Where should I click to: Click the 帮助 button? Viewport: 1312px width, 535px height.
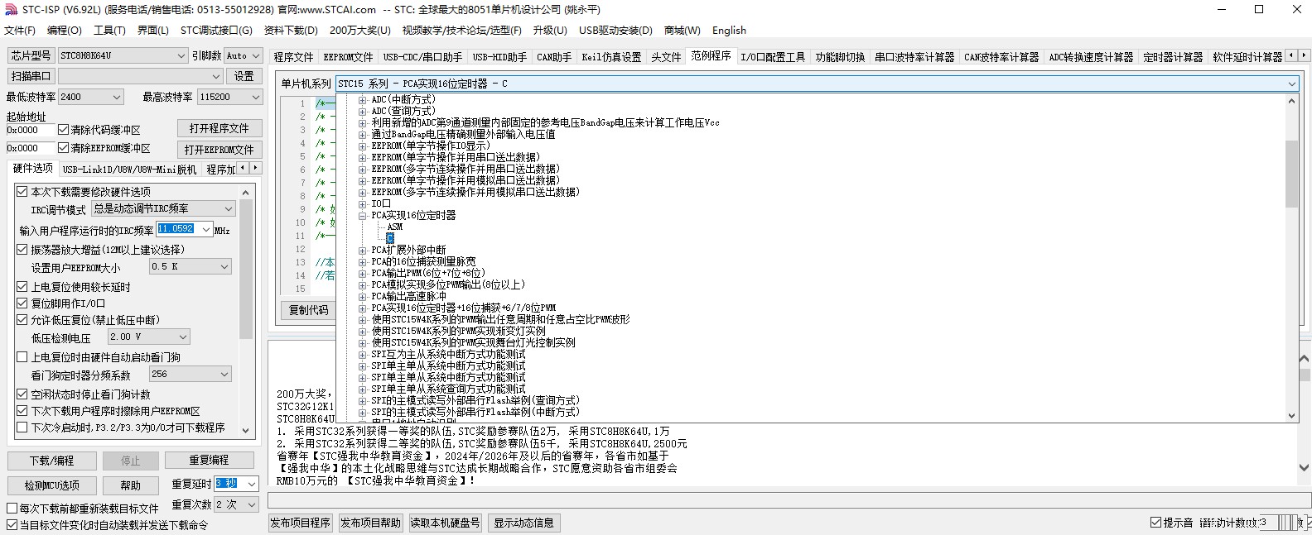(x=130, y=485)
